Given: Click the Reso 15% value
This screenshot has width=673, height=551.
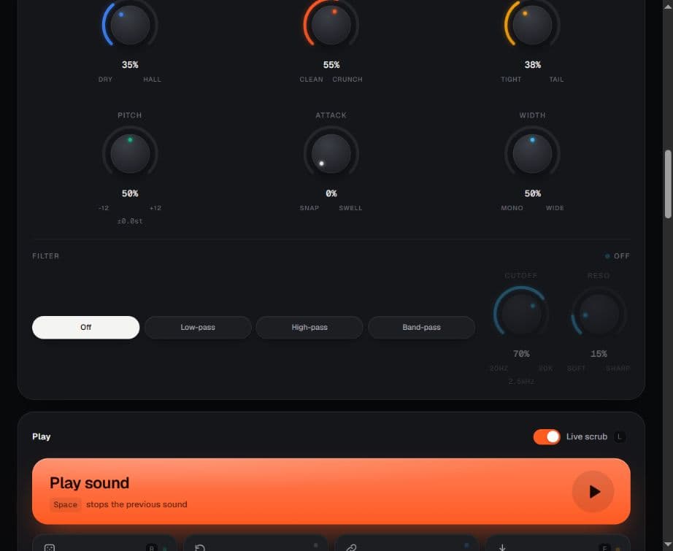Looking at the screenshot, I should tap(599, 354).
